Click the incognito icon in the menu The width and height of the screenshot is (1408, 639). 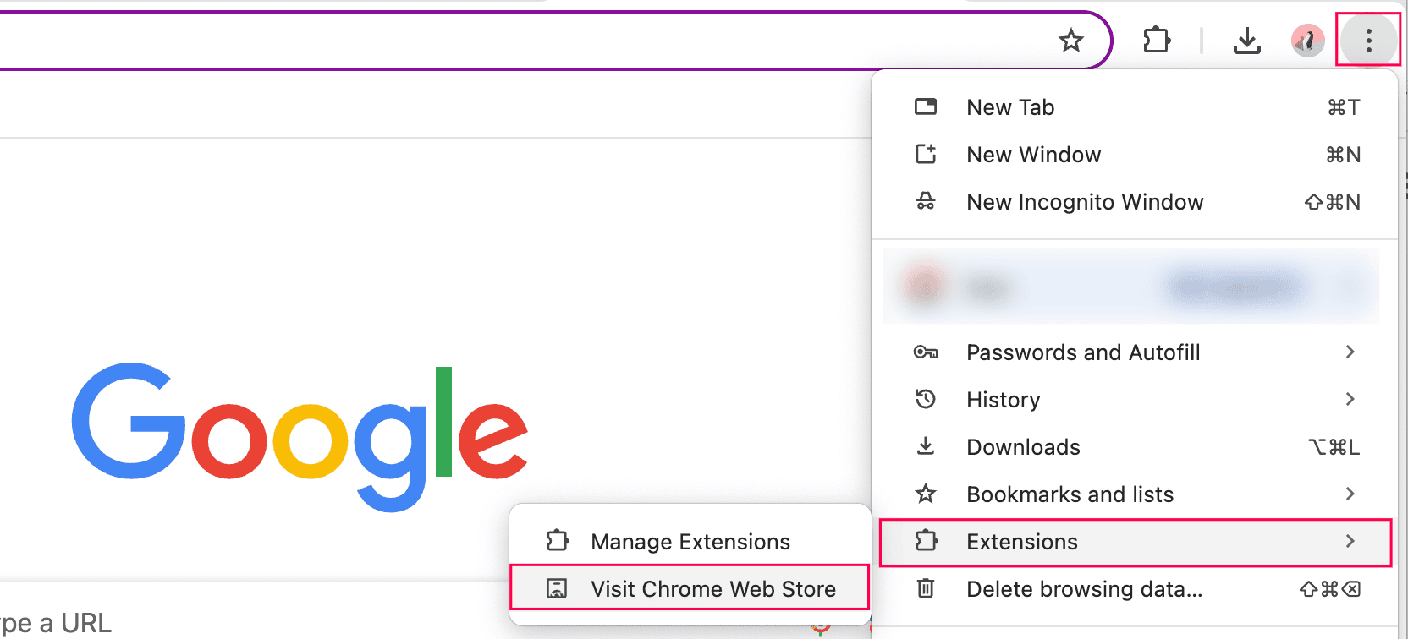926,202
